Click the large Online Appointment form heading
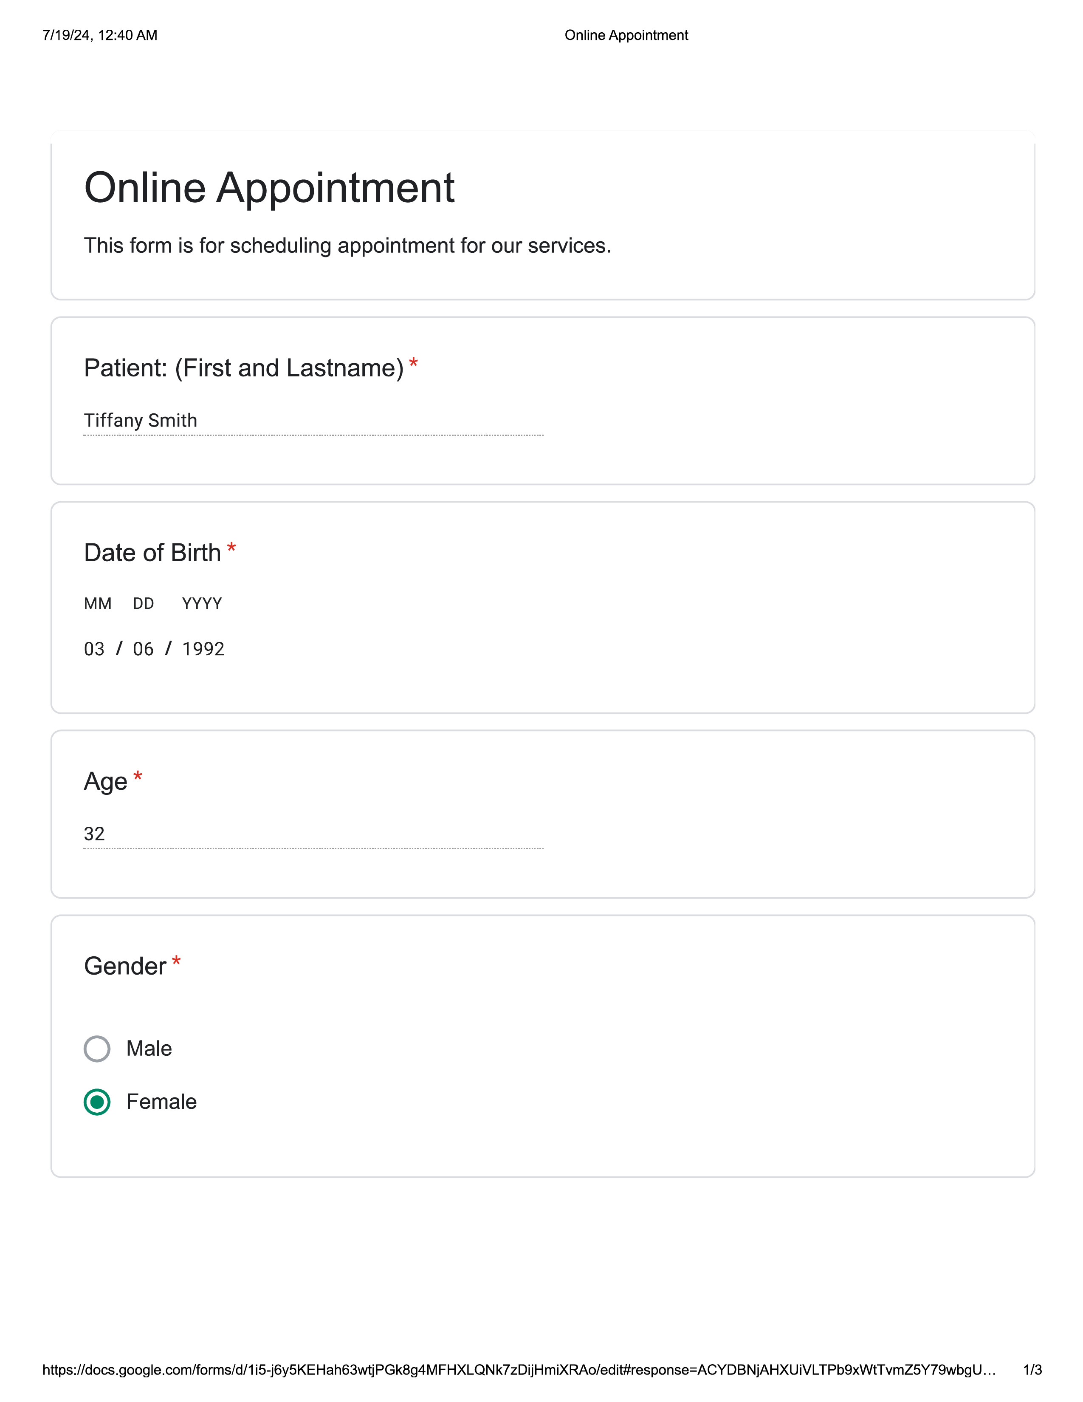 (x=269, y=188)
